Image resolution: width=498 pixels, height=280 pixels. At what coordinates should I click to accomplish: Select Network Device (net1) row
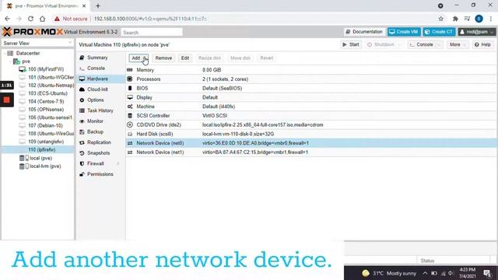pyautogui.click(x=311, y=152)
